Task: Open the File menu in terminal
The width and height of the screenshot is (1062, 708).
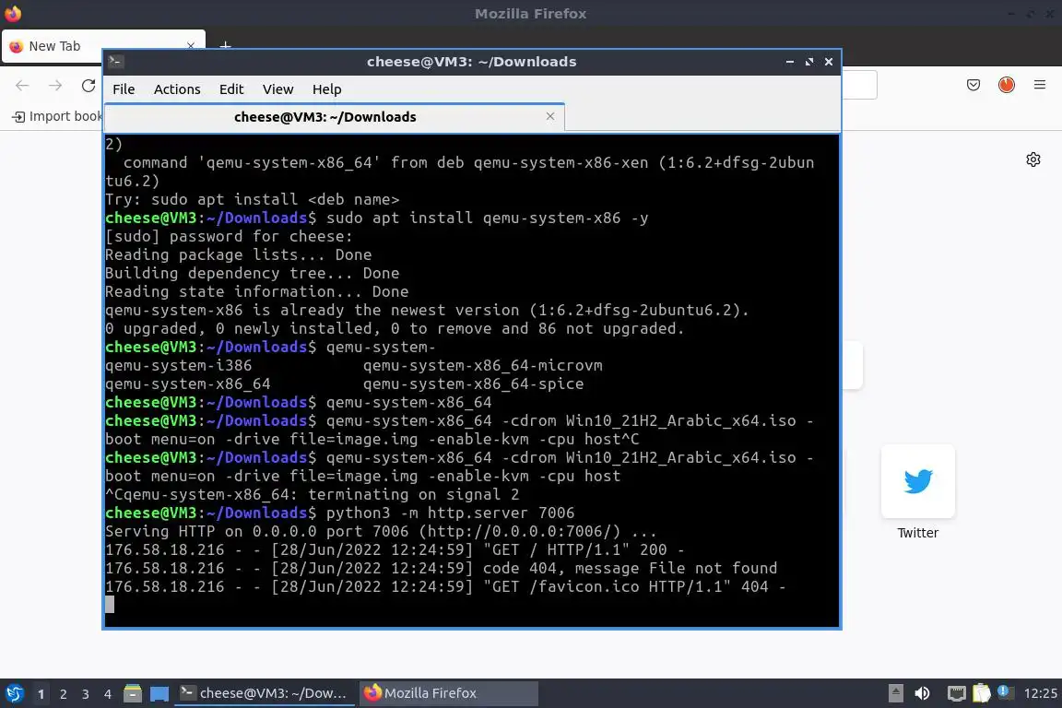Action: click(124, 89)
